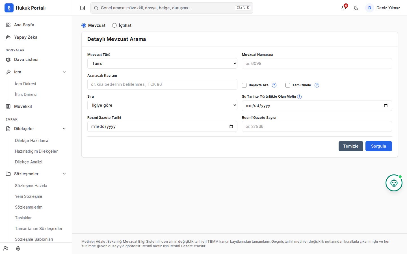Click the users icon at sidebar bottom
Viewport: 407px width, 254px height.
click(6, 248)
